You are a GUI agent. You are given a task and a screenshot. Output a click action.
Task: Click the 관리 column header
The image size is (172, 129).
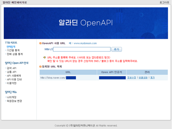pos(147,72)
